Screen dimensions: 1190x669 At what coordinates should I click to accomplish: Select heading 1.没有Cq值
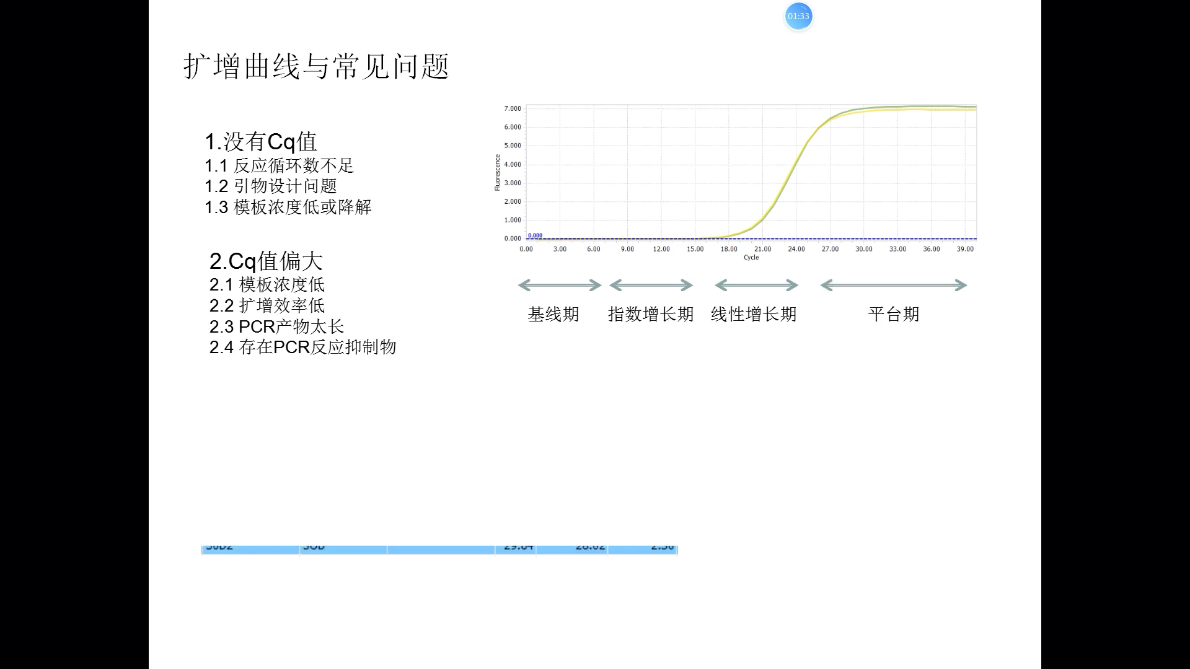point(261,142)
